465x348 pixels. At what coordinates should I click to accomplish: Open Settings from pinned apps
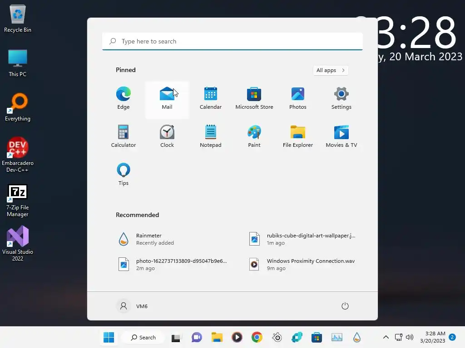pos(341,98)
